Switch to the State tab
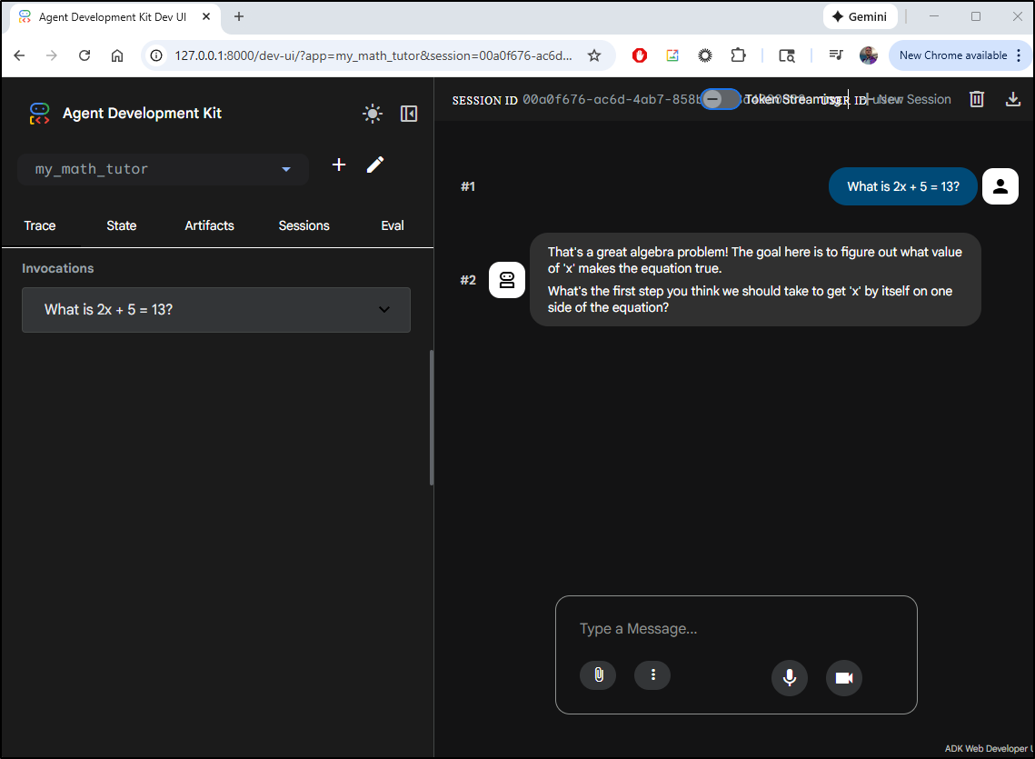 pyautogui.click(x=122, y=225)
